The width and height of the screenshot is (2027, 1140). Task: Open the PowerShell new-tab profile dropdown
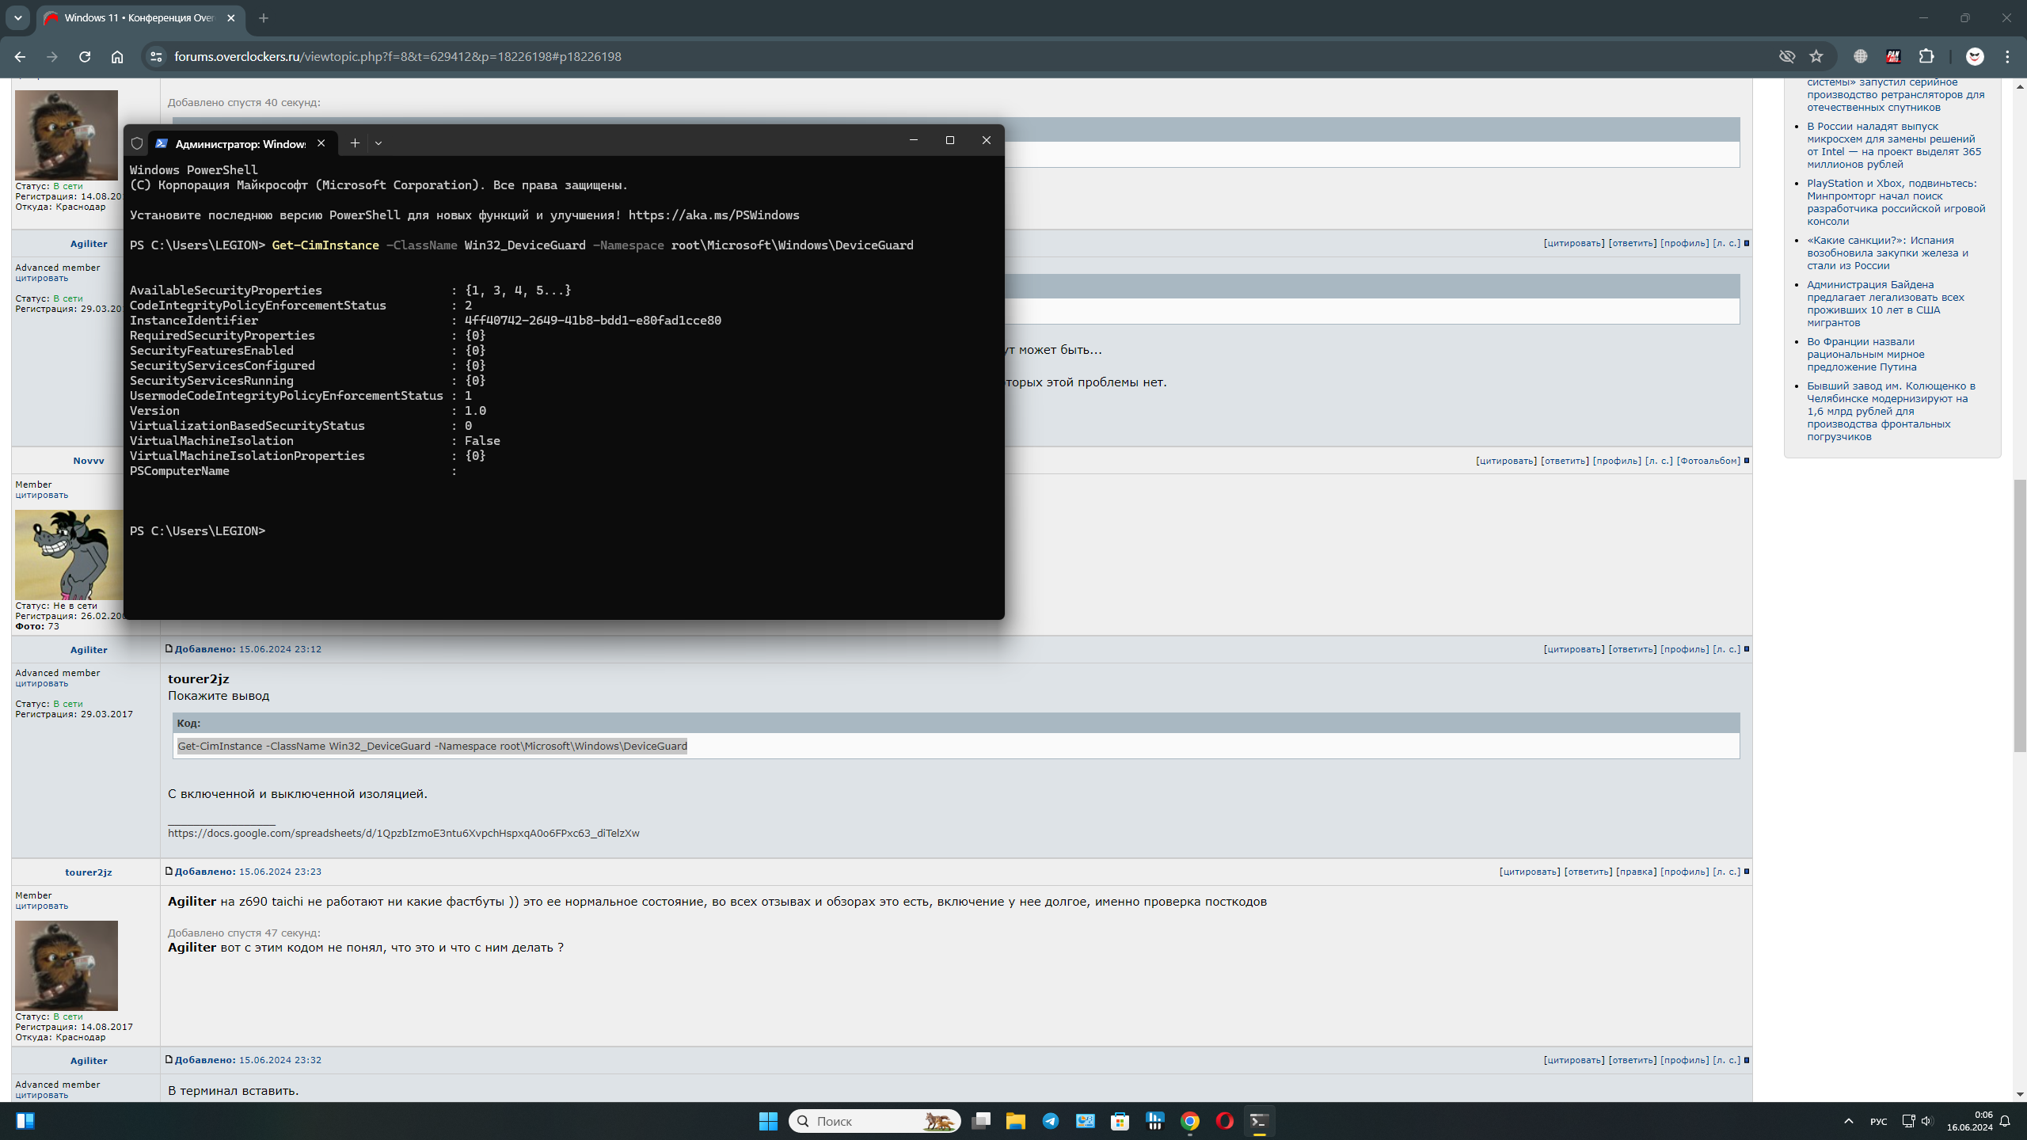point(378,143)
